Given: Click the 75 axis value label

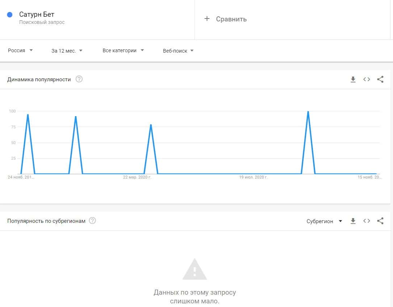Looking at the screenshot, I should pyautogui.click(x=13, y=127).
